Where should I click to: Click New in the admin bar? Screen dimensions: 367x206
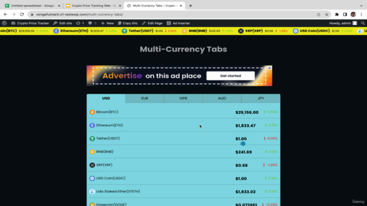click(107, 23)
